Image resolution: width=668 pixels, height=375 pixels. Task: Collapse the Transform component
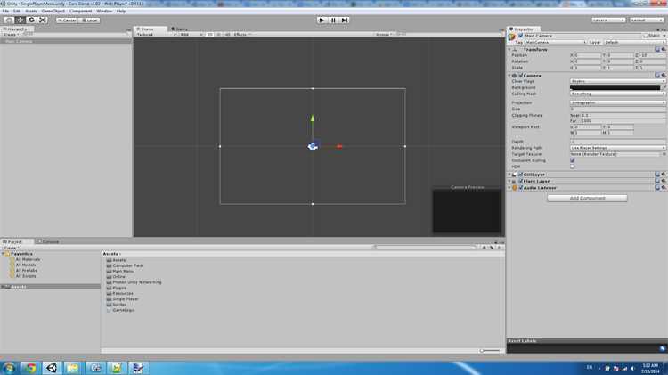[x=509, y=49]
